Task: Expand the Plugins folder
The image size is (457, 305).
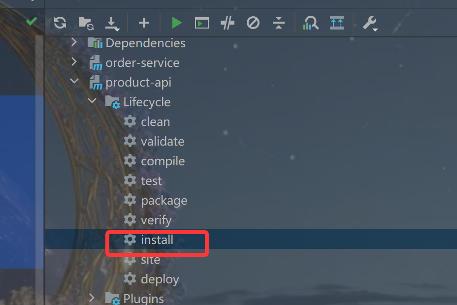Action: 92,298
